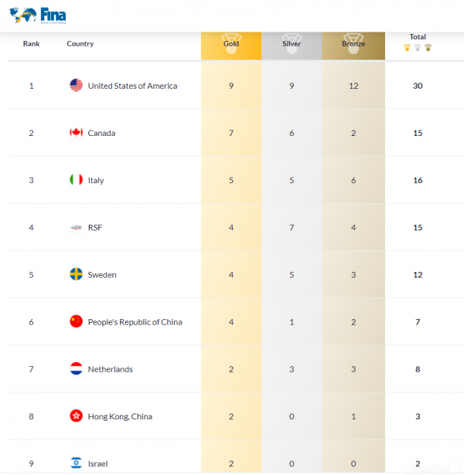Sort by the Silver medal column header
The image size is (464, 475).
[x=292, y=44]
